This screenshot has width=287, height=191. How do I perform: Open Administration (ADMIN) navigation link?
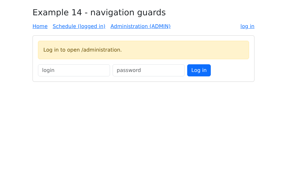tap(140, 26)
